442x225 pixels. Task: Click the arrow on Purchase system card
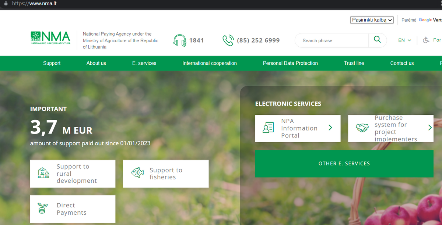click(429, 128)
